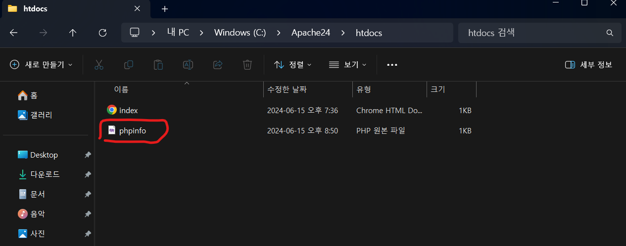Click the 1KB size of index
The width and height of the screenshot is (626, 246).
tap(465, 111)
